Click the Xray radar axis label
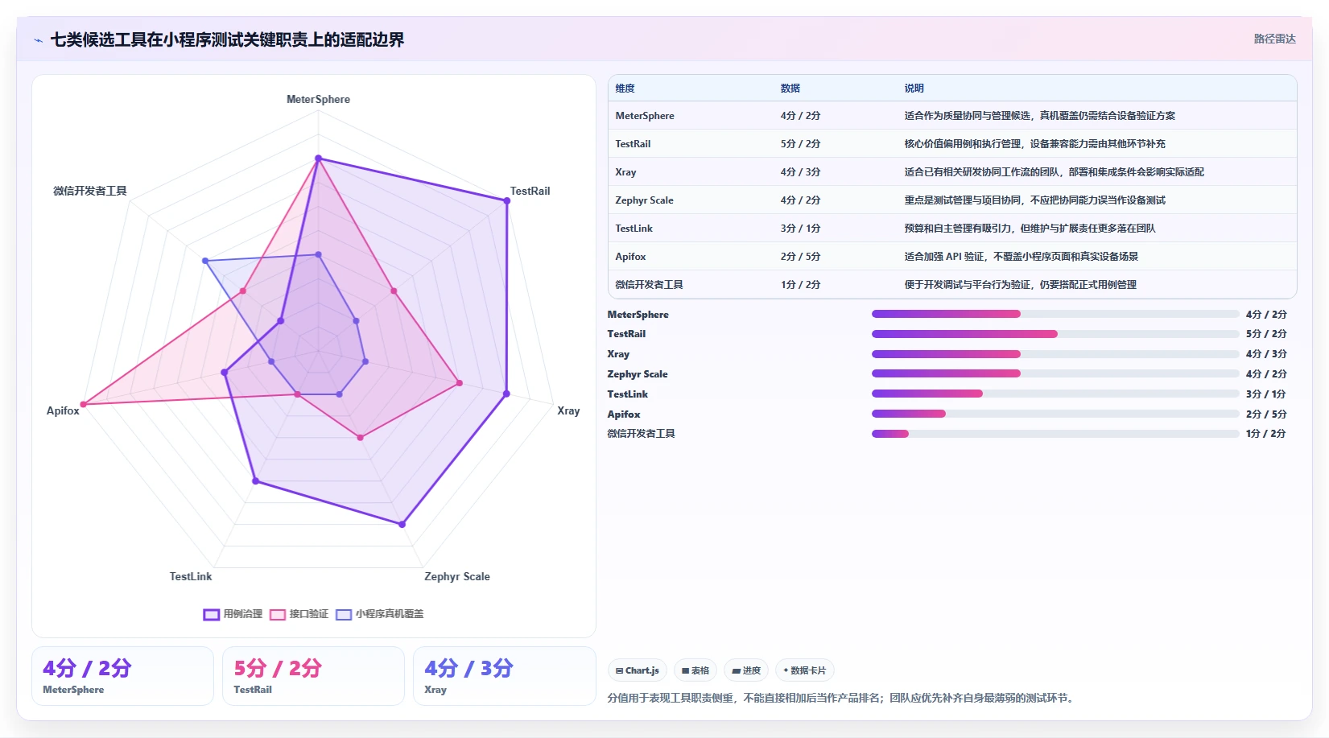 pyautogui.click(x=568, y=411)
